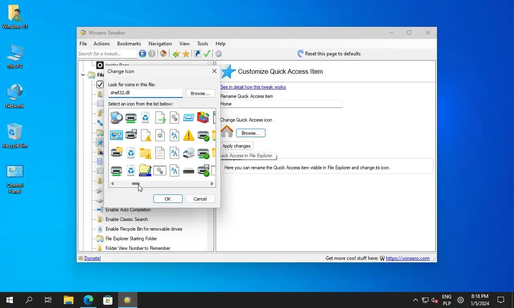
Task: Select the blank document with warning badge icon
Action: [145, 135]
